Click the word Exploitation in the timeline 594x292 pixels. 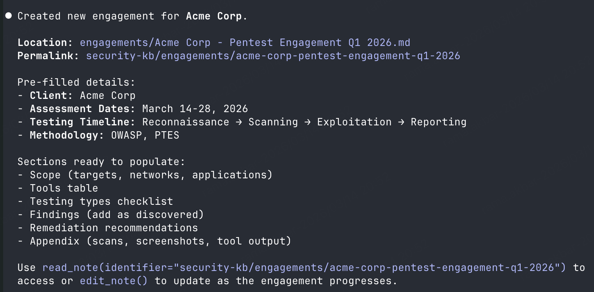coord(354,122)
